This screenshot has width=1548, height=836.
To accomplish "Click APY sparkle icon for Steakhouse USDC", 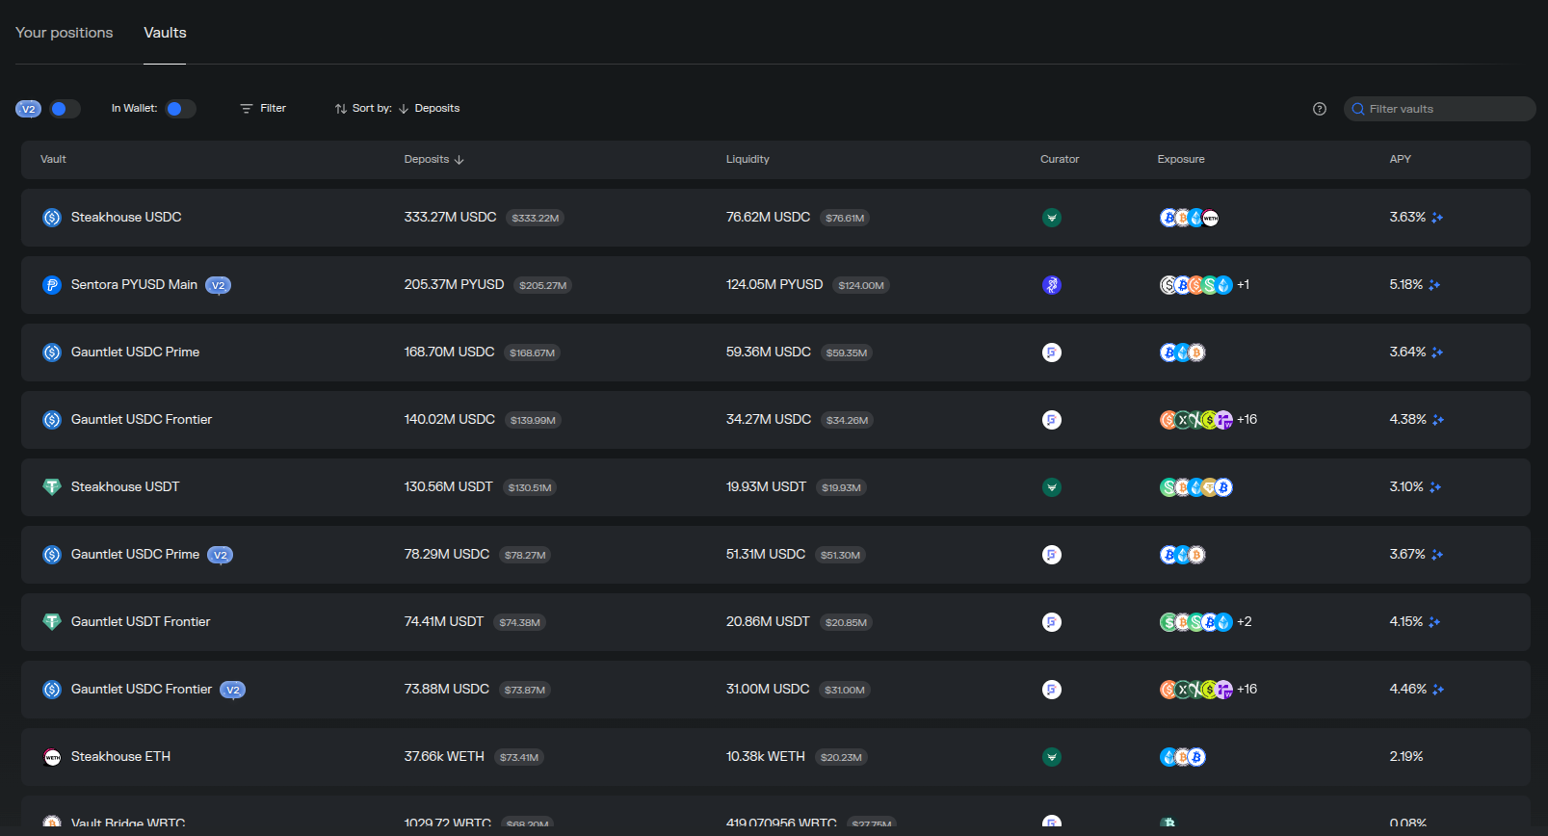I will tap(1436, 218).
